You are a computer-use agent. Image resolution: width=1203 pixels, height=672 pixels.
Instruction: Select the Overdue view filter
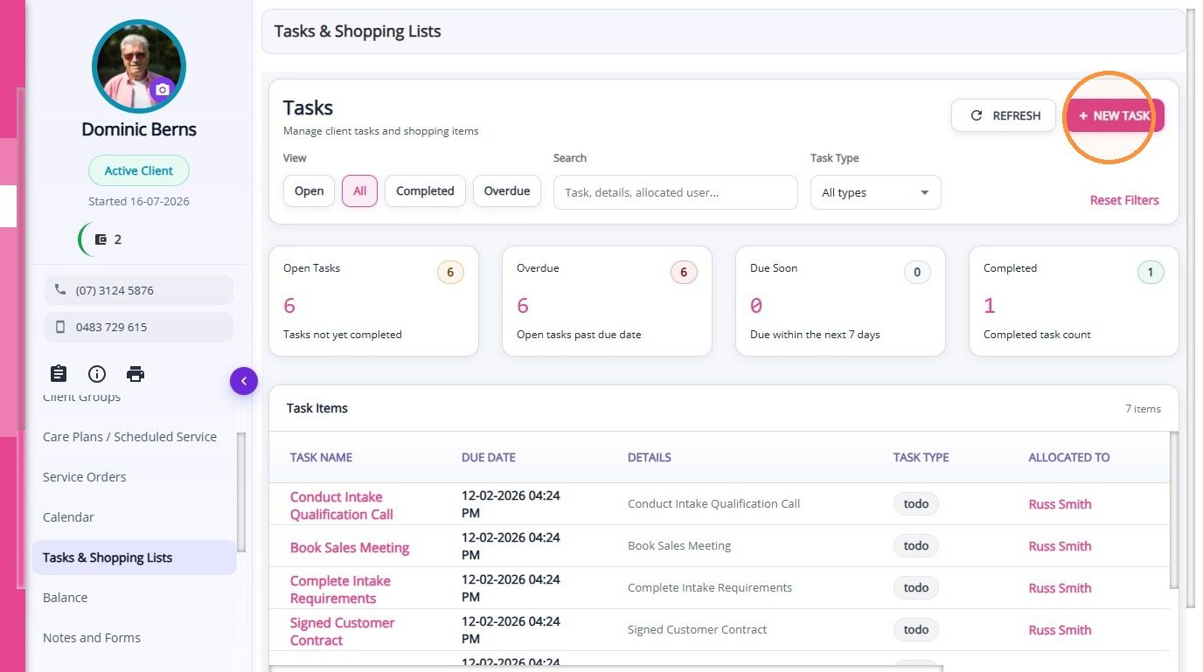pyautogui.click(x=507, y=191)
